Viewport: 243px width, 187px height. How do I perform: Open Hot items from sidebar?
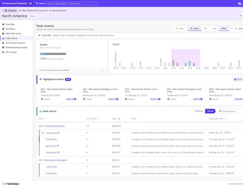coord(10,29)
